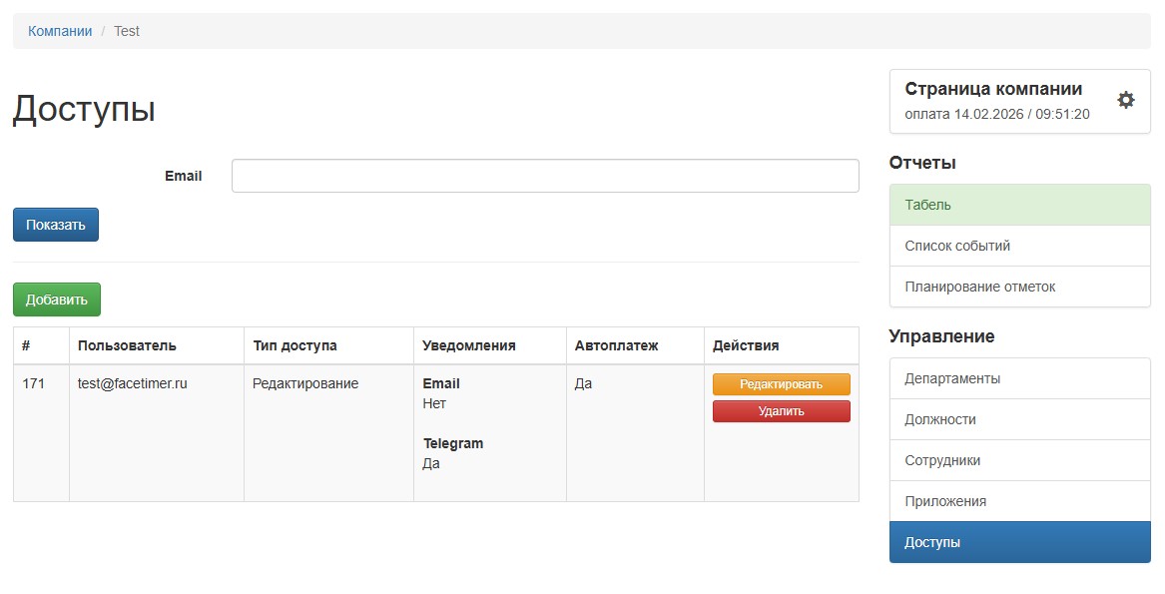Focus the Email filter input field

coord(544,176)
